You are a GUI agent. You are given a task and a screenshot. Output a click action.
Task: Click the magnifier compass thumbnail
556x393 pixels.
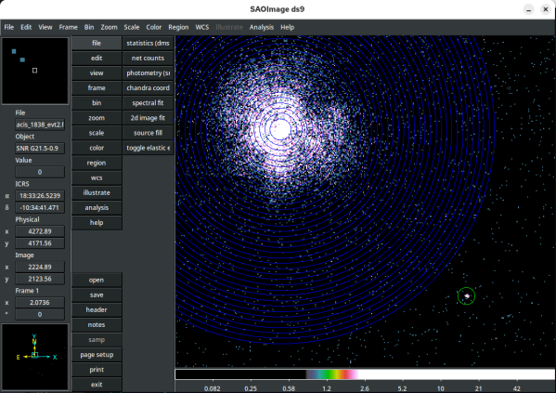pyautogui.click(x=34, y=357)
